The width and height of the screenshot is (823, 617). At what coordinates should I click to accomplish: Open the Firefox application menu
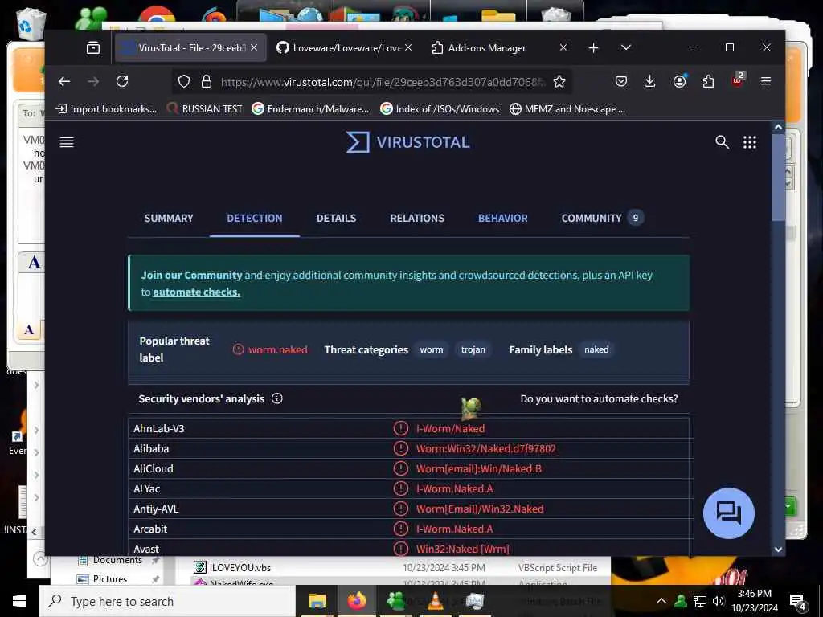766,81
